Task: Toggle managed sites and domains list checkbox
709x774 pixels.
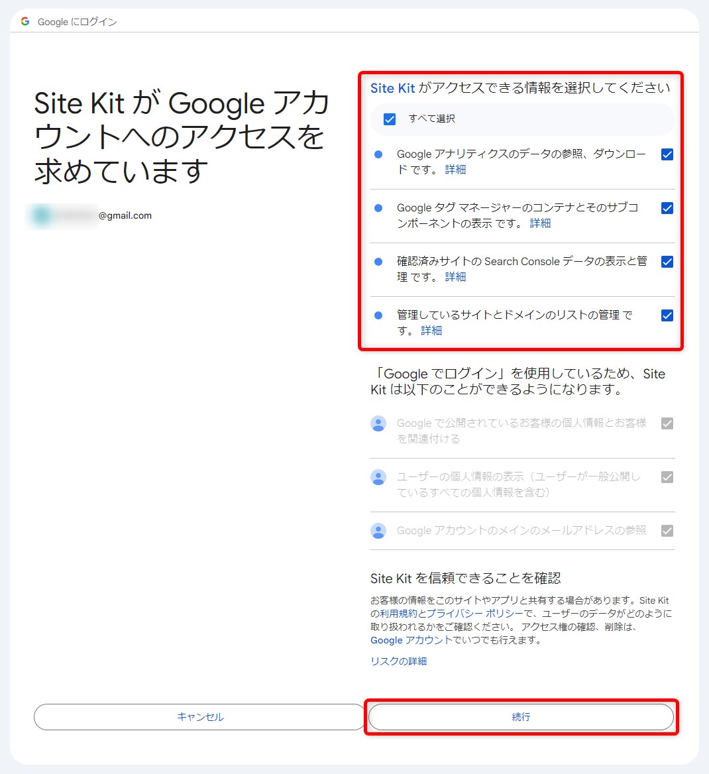Action: [667, 315]
